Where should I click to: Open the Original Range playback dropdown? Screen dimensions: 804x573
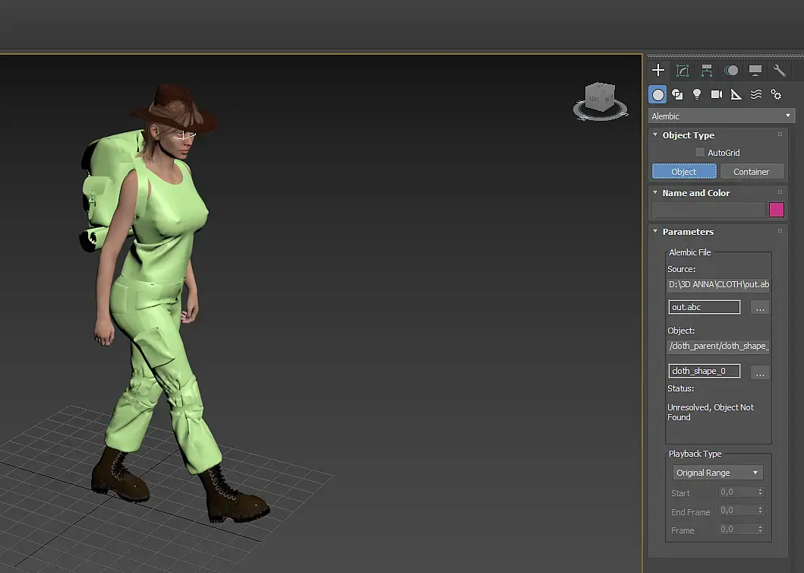[717, 473]
